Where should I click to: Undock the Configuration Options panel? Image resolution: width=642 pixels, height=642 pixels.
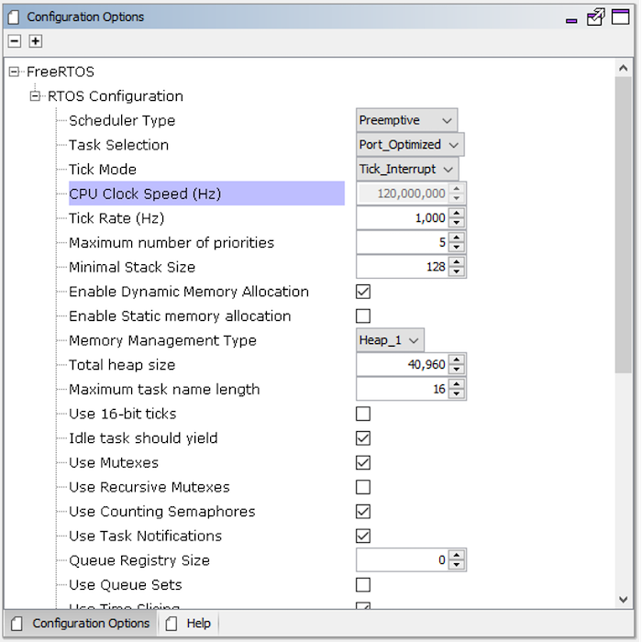click(x=595, y=17)
